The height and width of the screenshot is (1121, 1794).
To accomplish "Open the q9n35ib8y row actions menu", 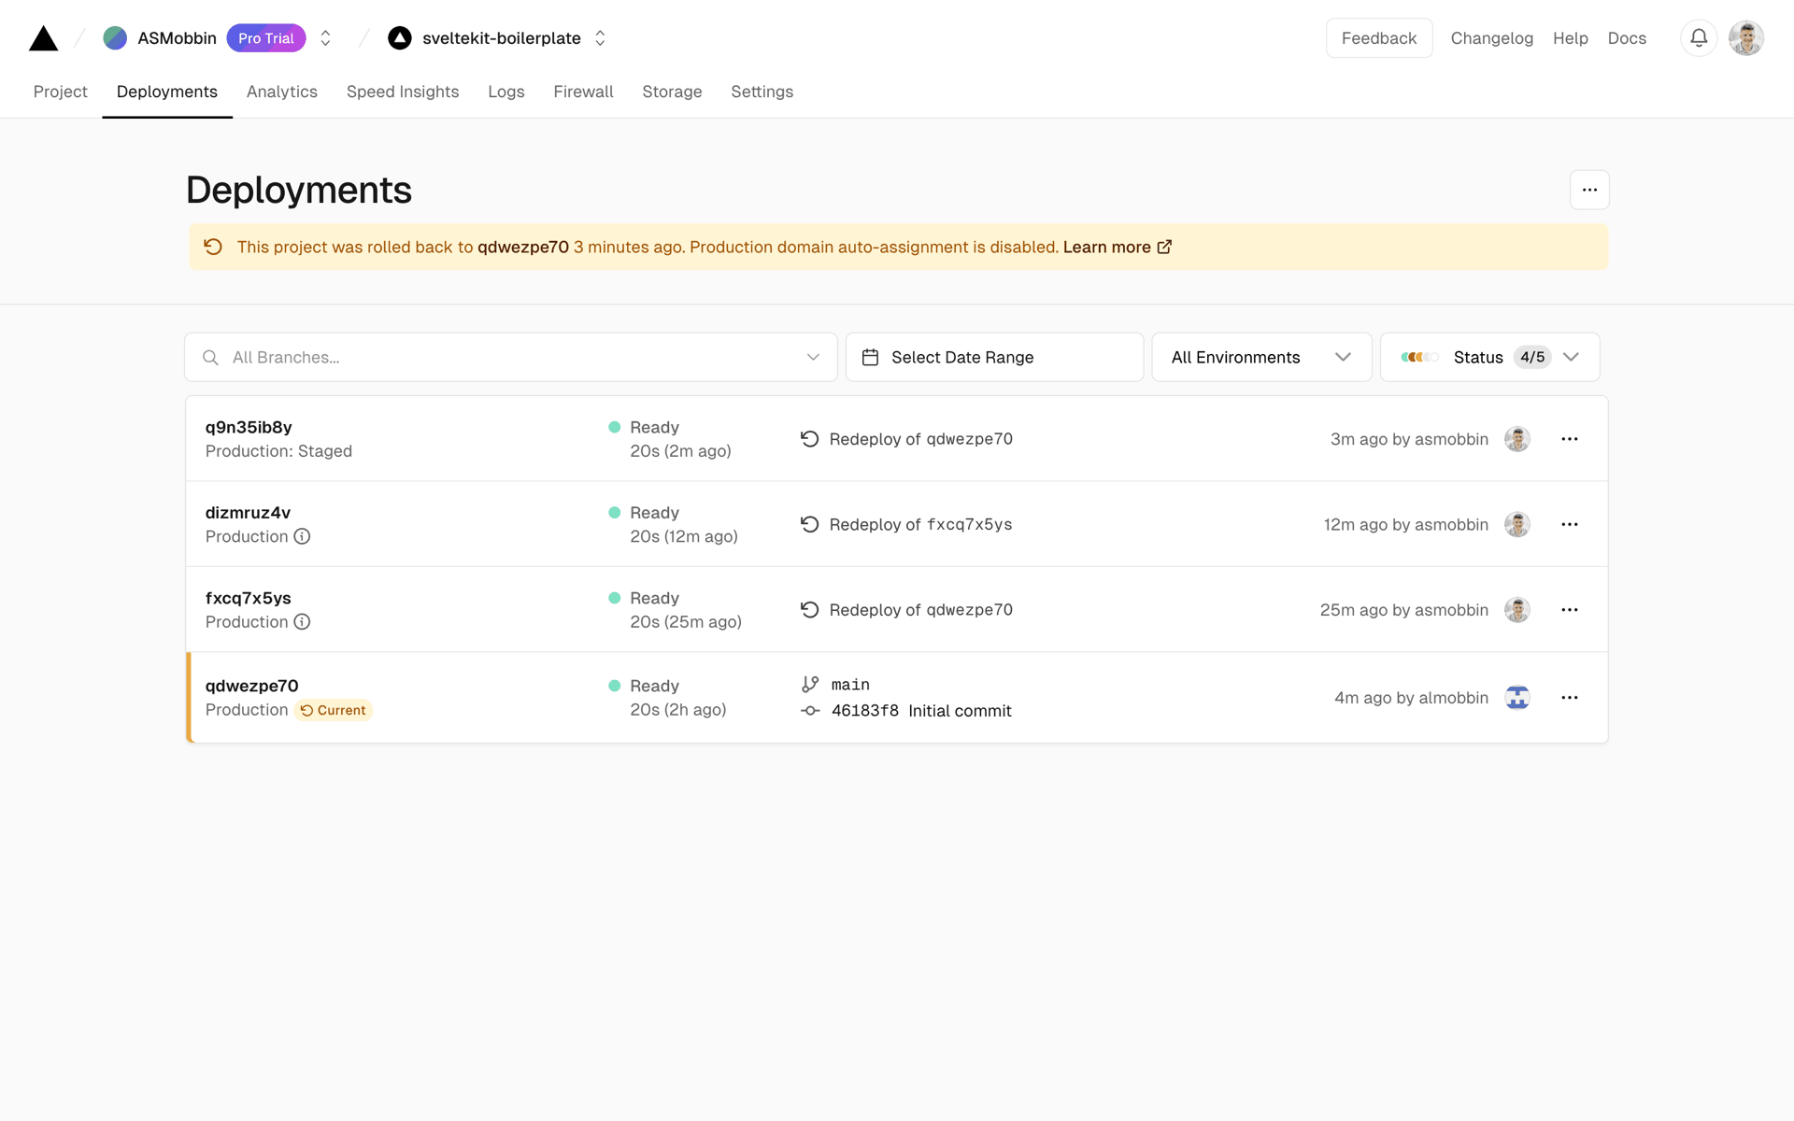I will (x=1570, y=439).
